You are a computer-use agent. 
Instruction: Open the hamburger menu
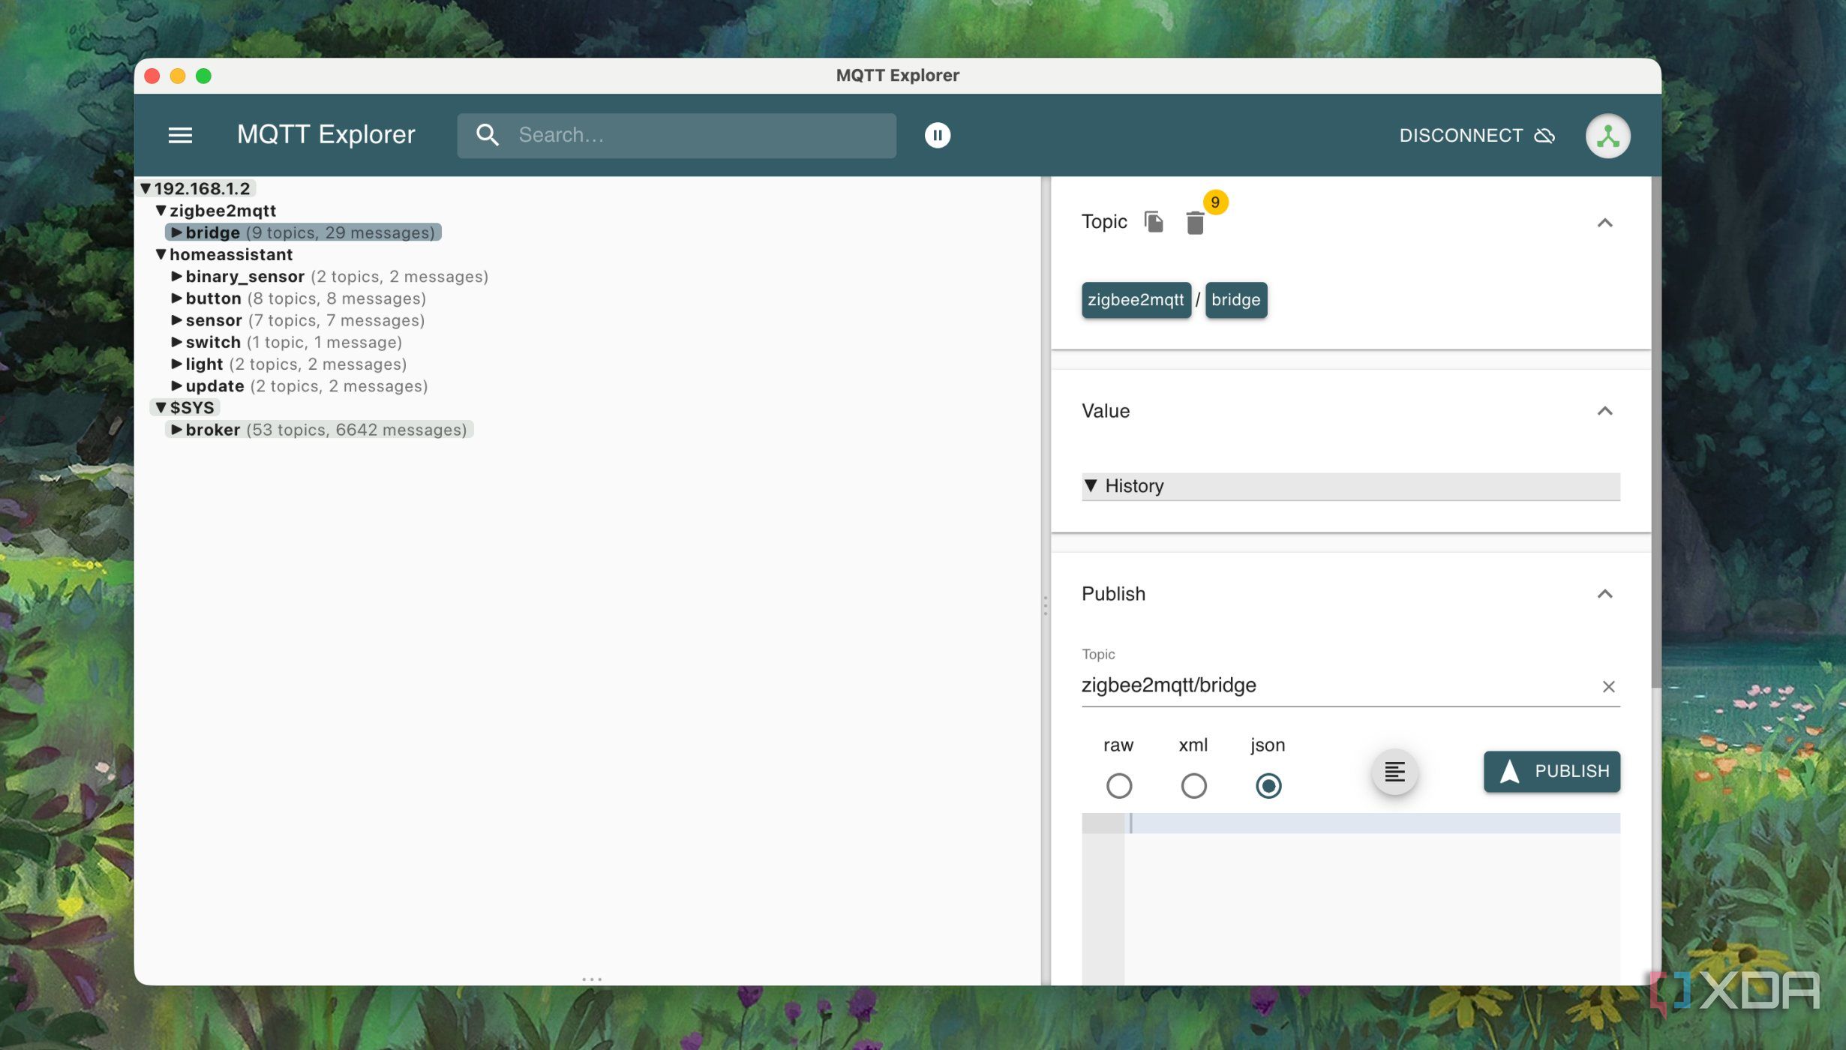[x=180, y=135]
